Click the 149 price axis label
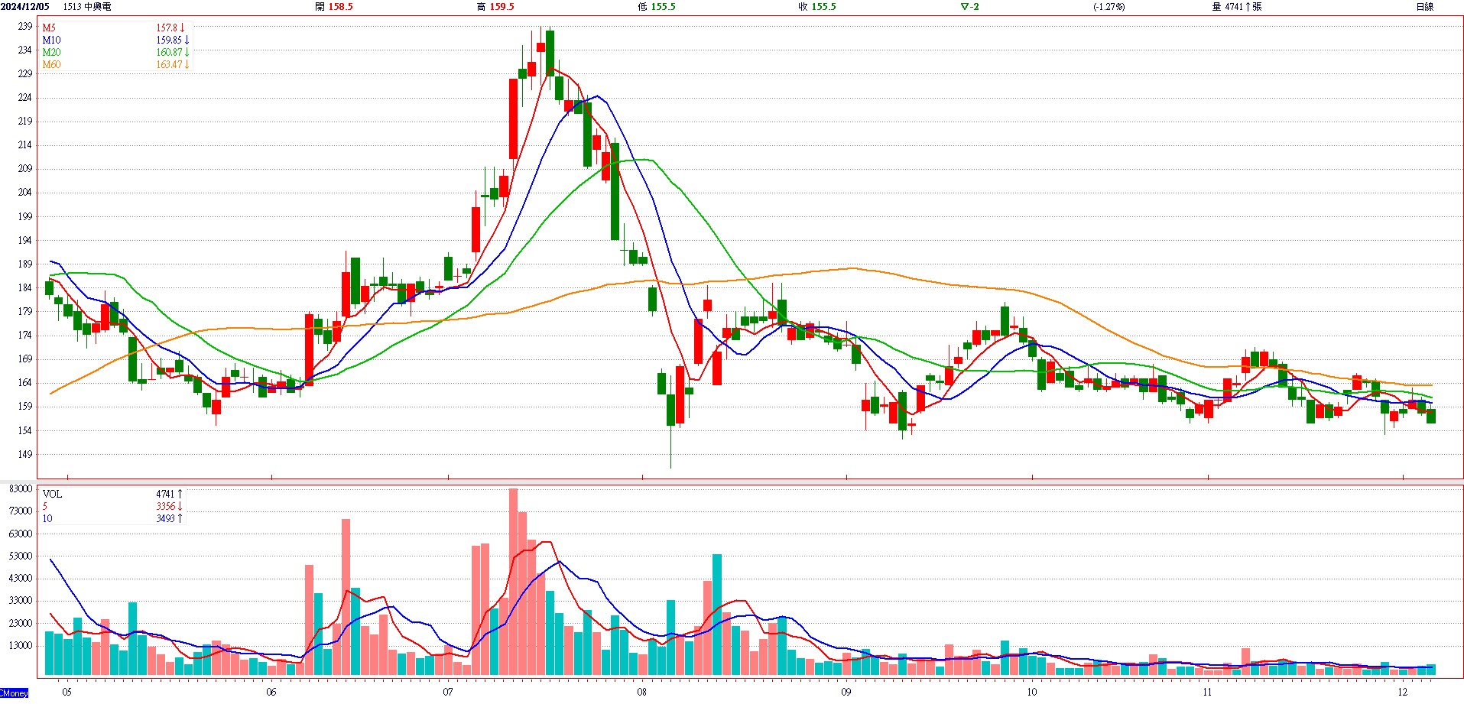Screen dimensions: 1464x704 click(25, 454)
